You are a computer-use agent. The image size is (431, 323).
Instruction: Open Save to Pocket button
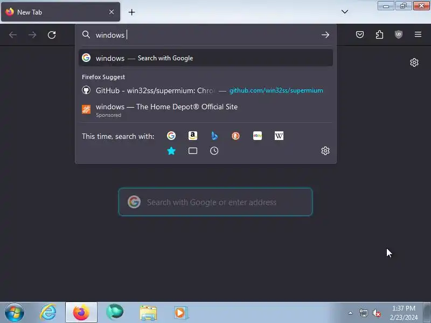(360, 34)
